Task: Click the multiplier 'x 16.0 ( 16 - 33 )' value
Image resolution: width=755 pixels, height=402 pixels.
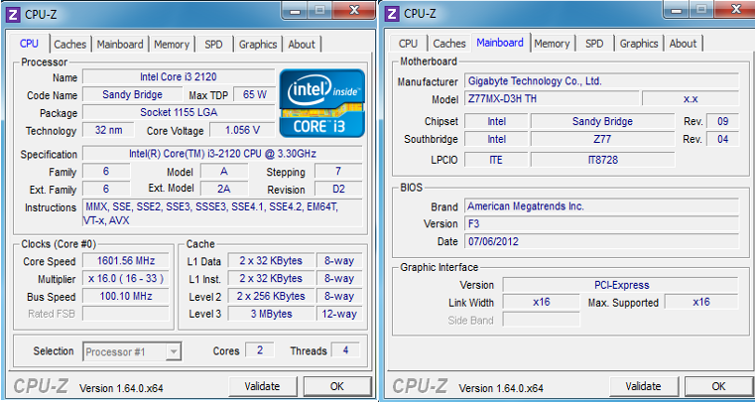Action: point(126,279)
